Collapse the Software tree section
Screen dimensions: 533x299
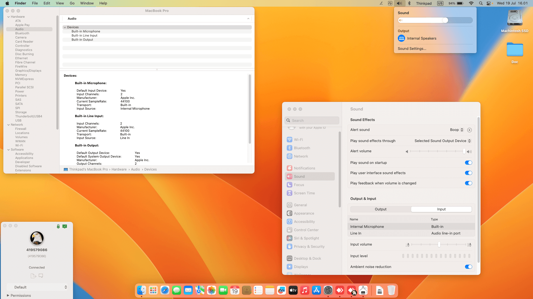click(x=9, y=150)
